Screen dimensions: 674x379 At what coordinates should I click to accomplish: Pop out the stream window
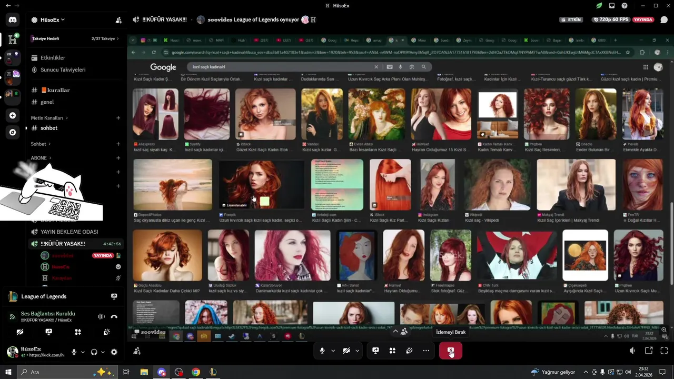[649, 351]
